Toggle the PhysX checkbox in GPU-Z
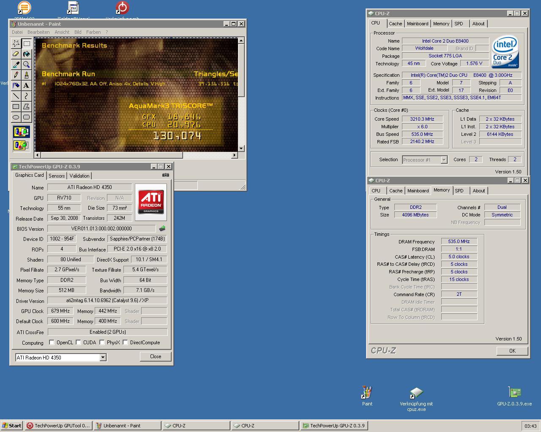The image size is (541, 432). point(102,343)
